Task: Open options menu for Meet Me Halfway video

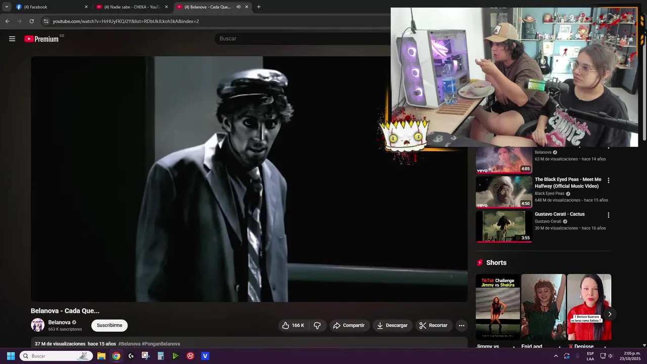Action: coord(608,180)
